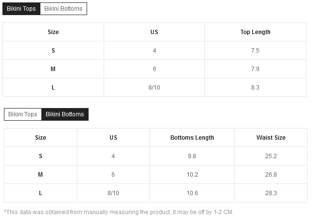Select the 7.9 top length cell
The height and width of the screenshot is (219, 312).
click(x=256, y=69)
